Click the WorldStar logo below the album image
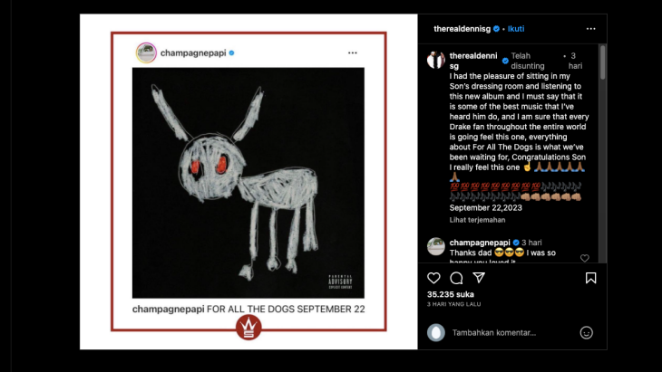 [x=248, y=327]
